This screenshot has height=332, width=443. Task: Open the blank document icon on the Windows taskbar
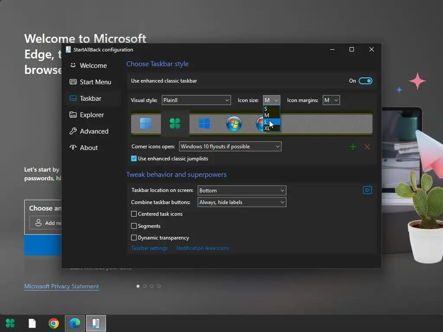coord(32,323)
